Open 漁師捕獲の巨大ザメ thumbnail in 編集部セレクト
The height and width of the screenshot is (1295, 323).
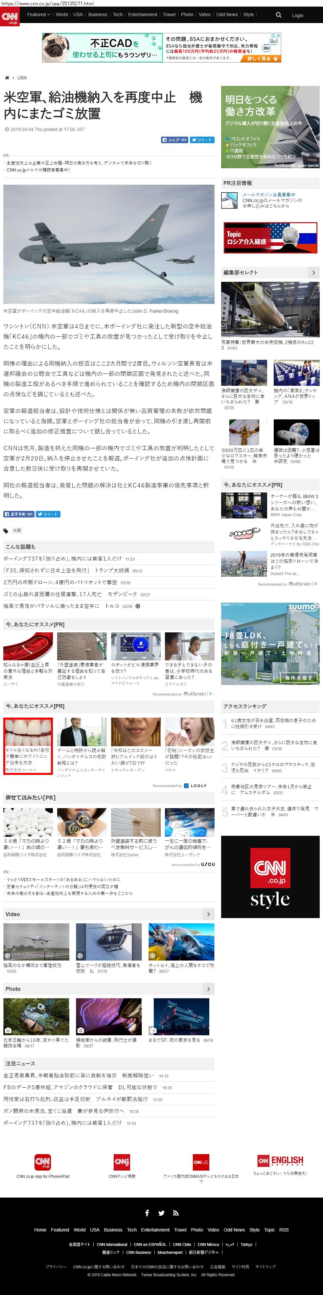coord(244,373)
